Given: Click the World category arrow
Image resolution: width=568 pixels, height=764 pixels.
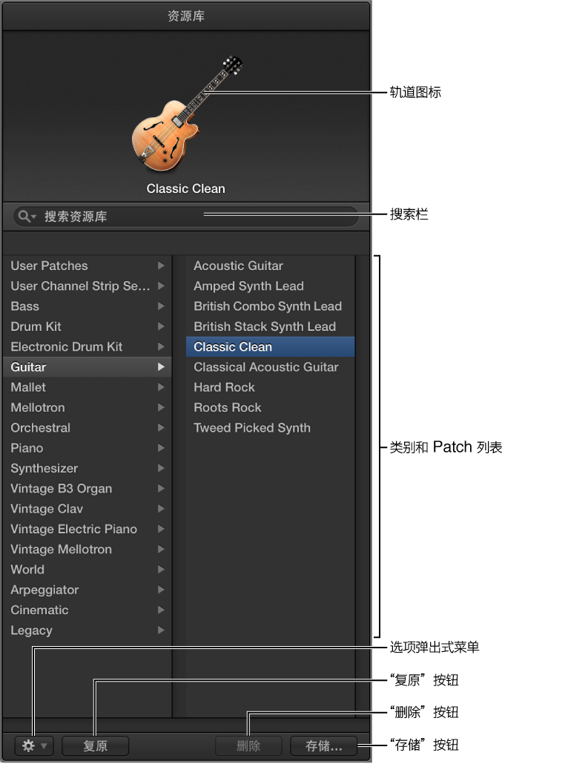Looking at the screenshot, I should click(161, 569).
